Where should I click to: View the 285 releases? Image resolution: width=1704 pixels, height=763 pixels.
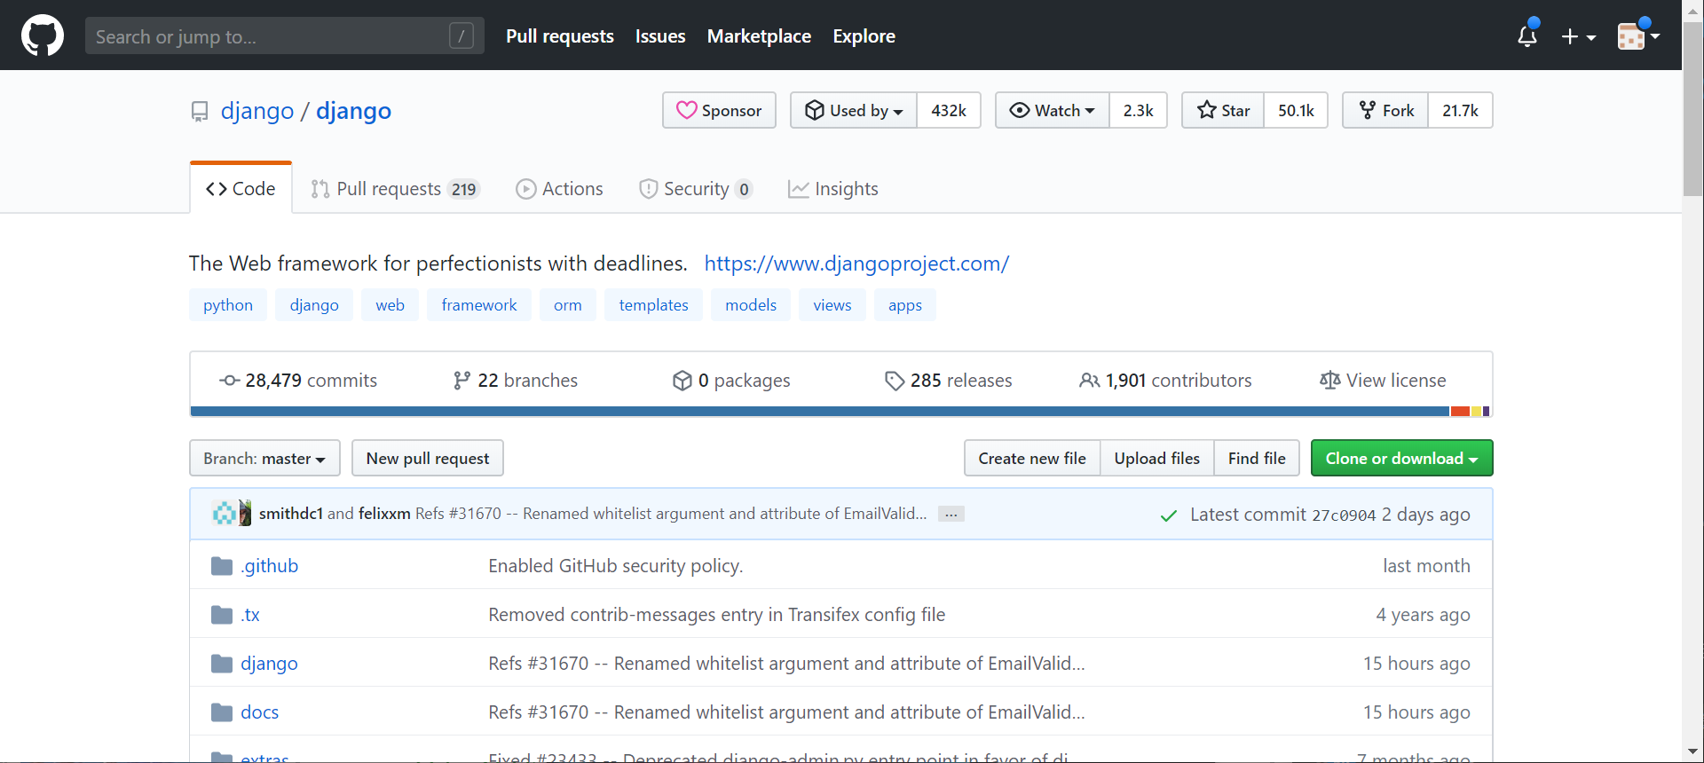(948, 381)
